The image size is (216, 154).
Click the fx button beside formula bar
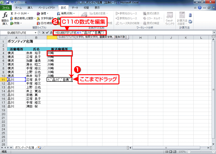click(x=51, y=33)
